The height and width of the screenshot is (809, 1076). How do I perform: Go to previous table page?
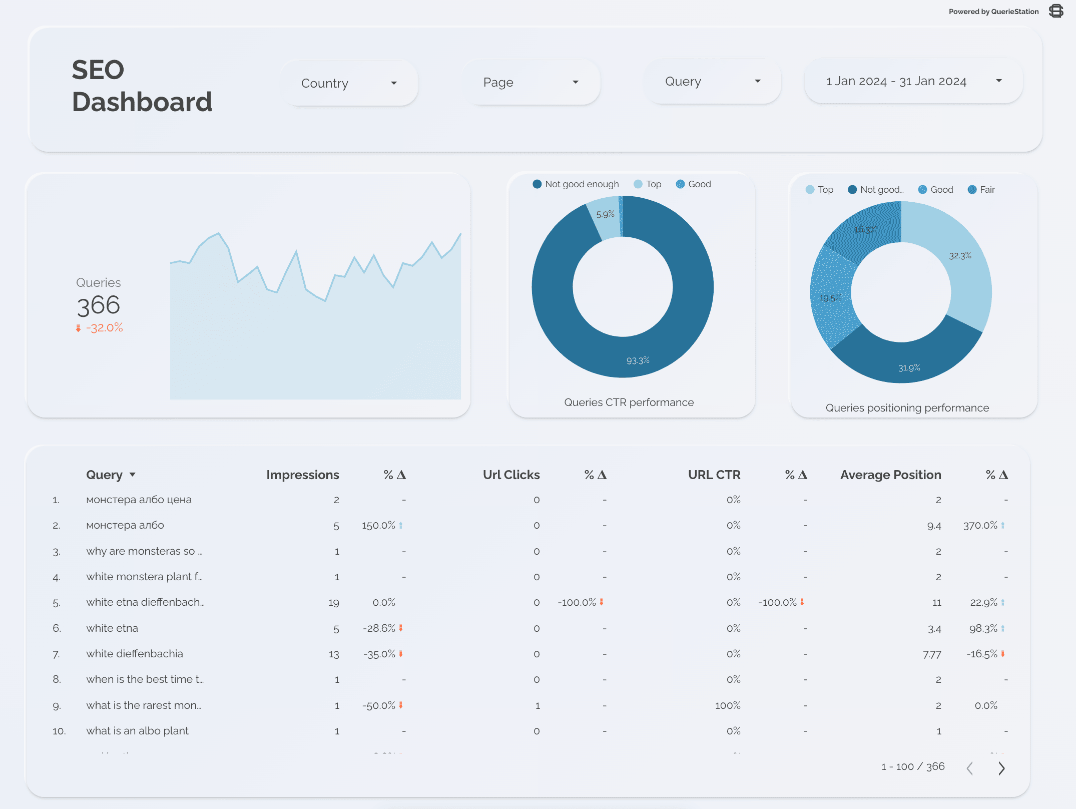point(970,768)
